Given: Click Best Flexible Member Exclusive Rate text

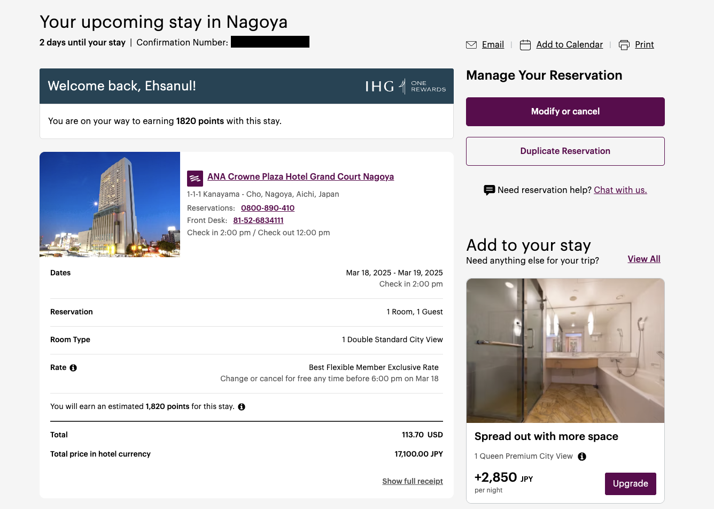Looking at the screenshot, I should [x=374, y=367].
